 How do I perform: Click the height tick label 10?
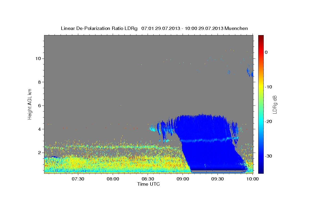click(38, 58)
